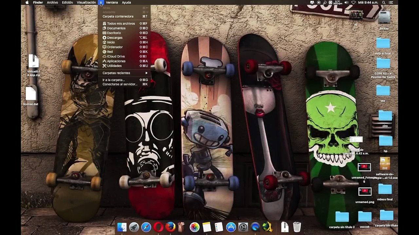Click the Wi-Fi status icon
The image size is (419, 235).
tap(353, 2)
